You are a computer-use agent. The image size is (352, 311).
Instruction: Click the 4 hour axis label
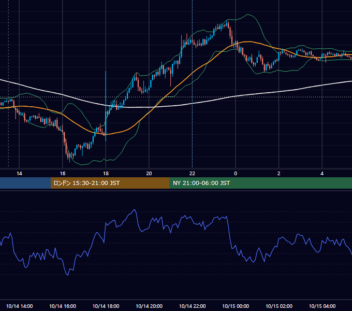pos(322,174)
